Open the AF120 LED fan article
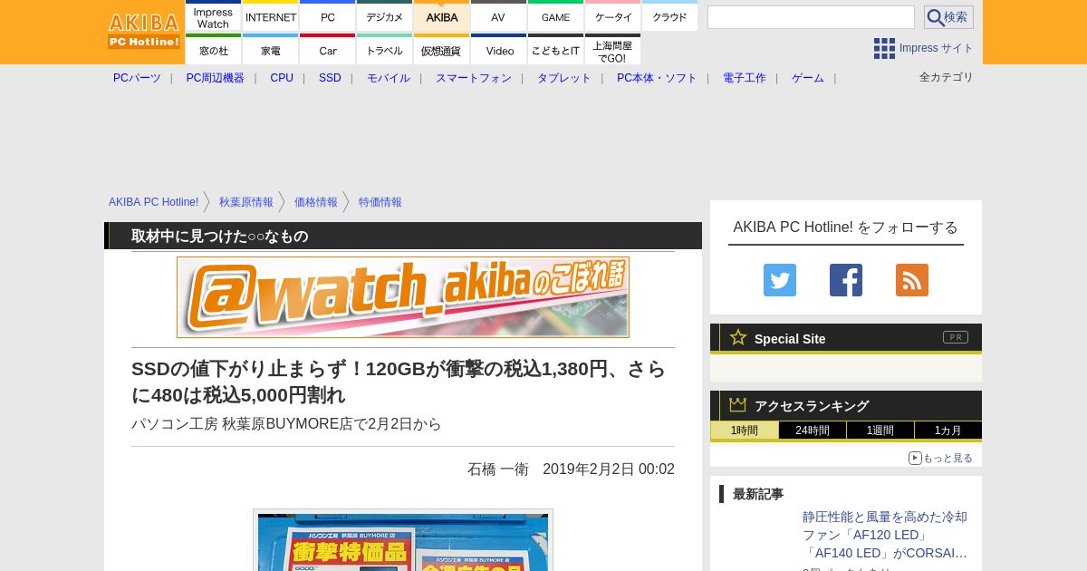Image resolution: width=1087 pixels, height=571 pixels. click(x=885, y=535)
